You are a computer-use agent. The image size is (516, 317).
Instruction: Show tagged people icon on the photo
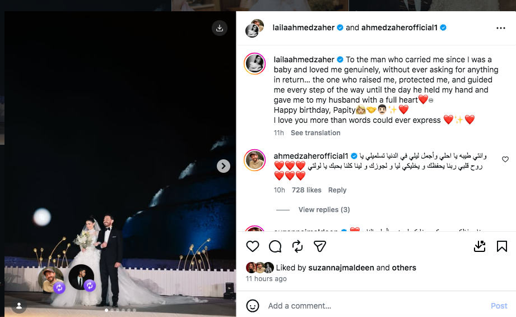point(19,306)
